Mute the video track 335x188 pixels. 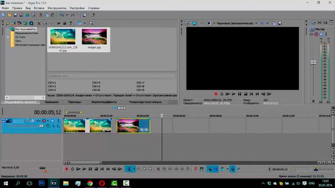click(52, 121)
